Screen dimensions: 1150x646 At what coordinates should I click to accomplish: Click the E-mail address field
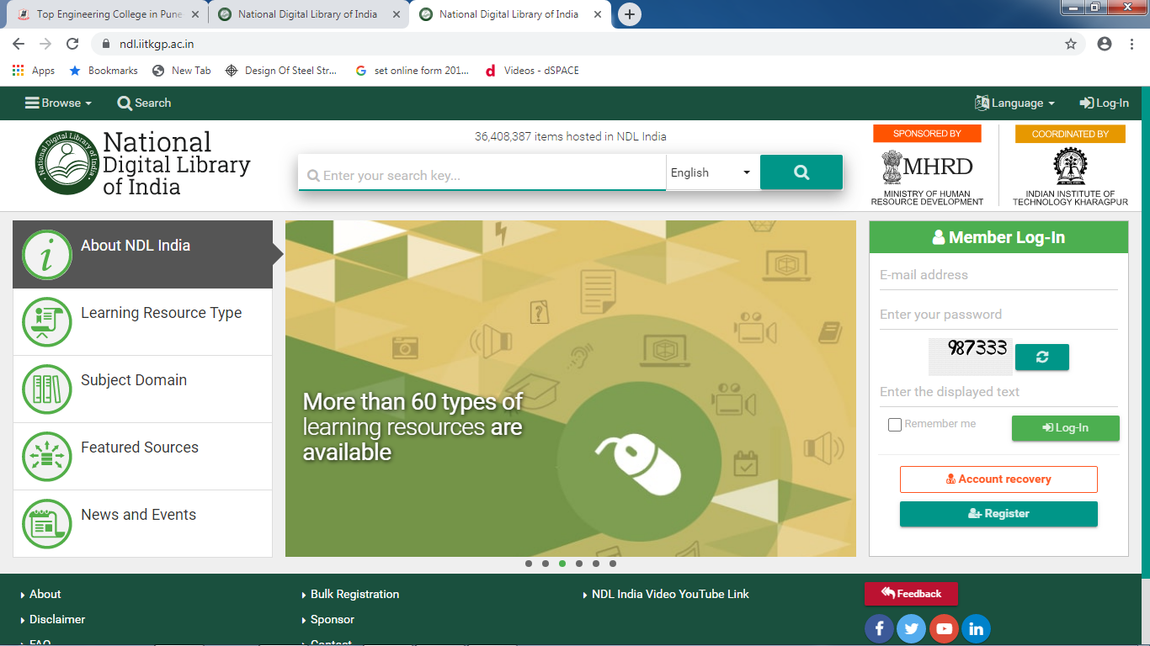coord(998,275)
